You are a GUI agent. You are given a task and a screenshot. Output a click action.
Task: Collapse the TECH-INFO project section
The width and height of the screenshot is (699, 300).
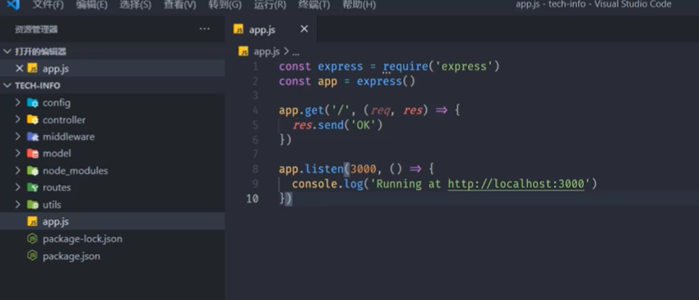[7, 85]
